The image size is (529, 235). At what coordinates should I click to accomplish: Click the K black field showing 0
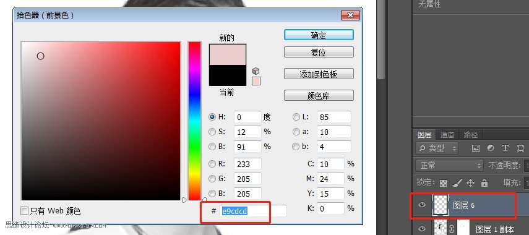330,208
